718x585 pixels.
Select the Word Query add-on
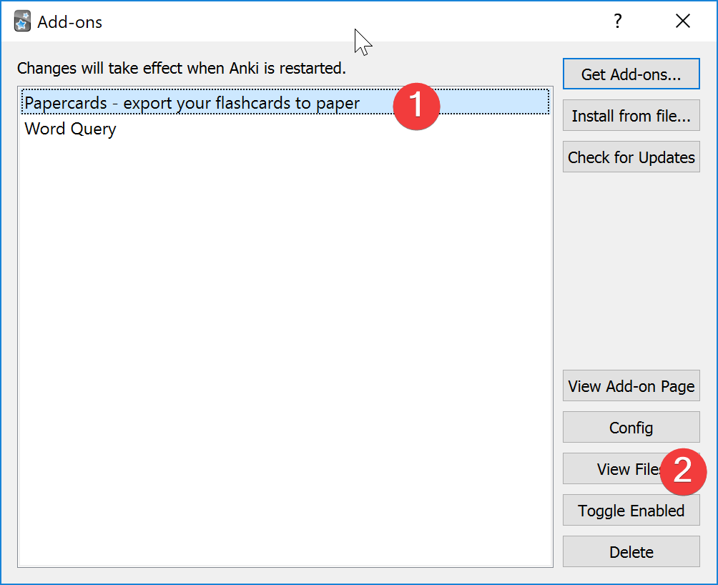pos(285,129)
